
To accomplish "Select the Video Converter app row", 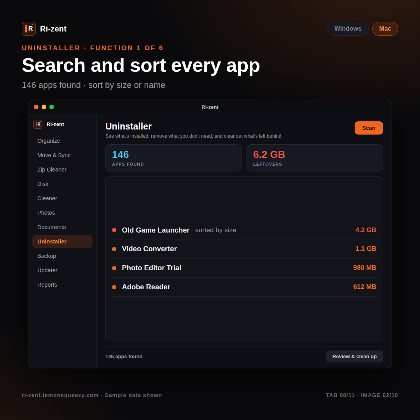I will coord(244,249).
